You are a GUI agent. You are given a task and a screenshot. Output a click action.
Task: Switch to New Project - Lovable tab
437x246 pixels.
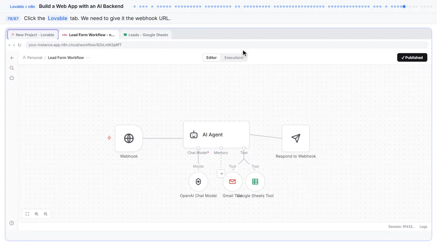(33, 35)
